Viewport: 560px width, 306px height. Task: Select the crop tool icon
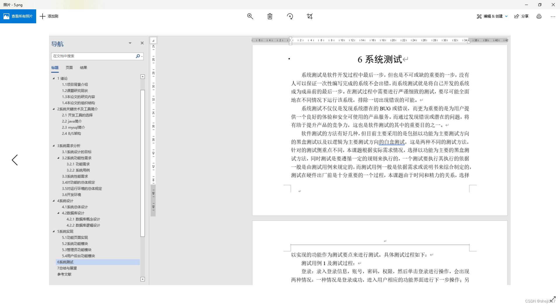pos(310,16)
